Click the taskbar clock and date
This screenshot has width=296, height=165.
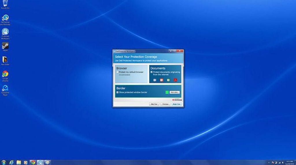pos(290,163)
